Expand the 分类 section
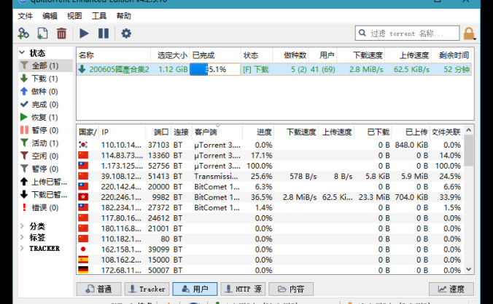This screenshot has height=304, width=493. click(22, 225)
